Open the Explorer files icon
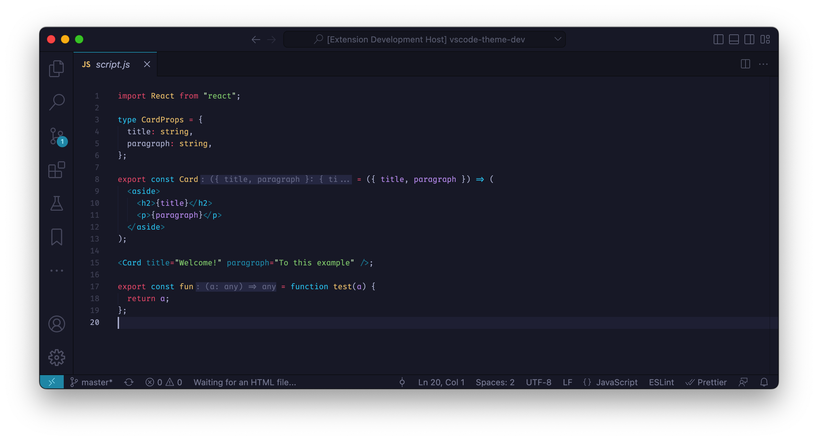Screen dimensions: 818x441 [x=56, y=68]
